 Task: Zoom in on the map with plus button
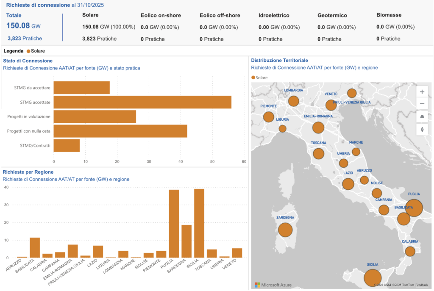click(422, 92)
